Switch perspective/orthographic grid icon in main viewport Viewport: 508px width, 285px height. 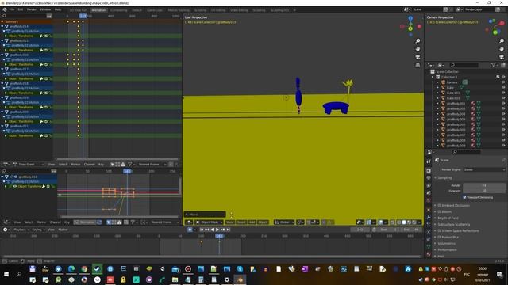(x=418, y=65)
